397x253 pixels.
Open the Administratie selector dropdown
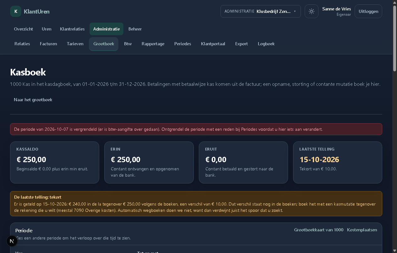click(261, 11)
